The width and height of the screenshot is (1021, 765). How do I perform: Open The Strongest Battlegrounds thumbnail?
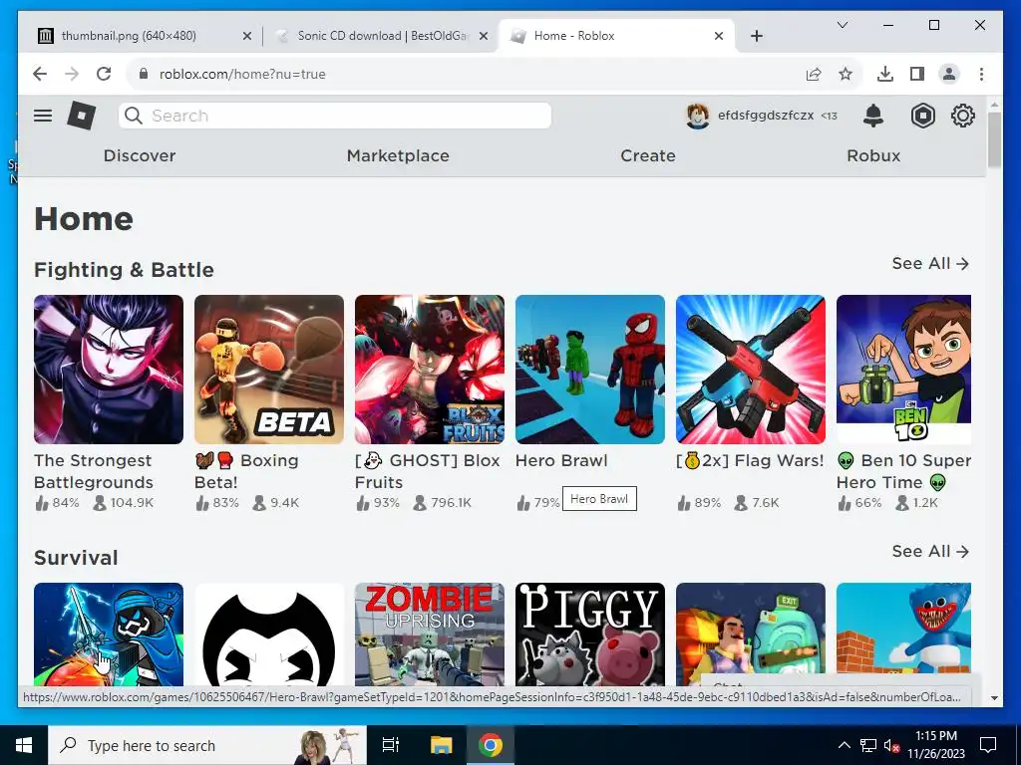point(109,370)
